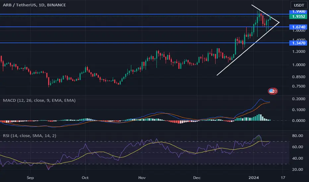Click the RSI 40.00 scale value
This screenshot has width=309, height=182.
[298, 158]
